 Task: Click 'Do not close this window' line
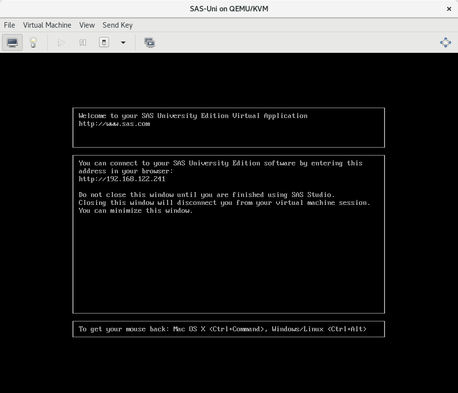[207, 195]
